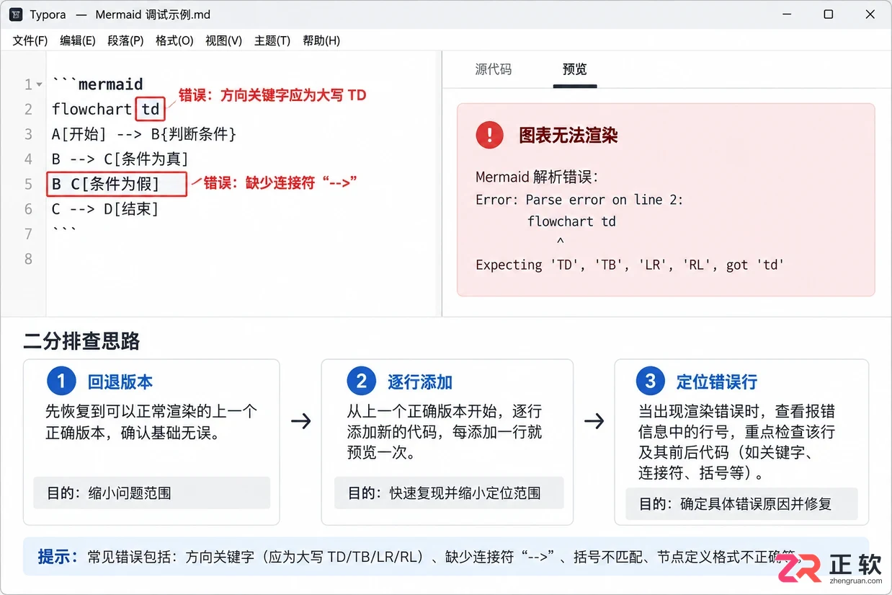Viewport: 892px width, 595px height.
Task: Click line 'C --> D[结束]'
Action: (x=105, y=209)
